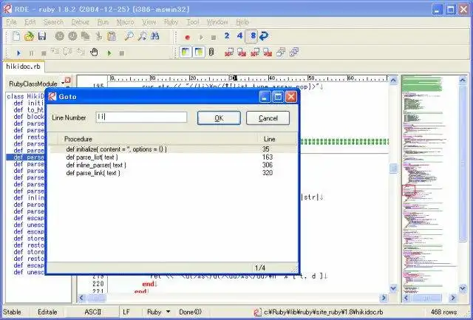
Task: Select the hikidoc.rb tab
Action: point(23,67)
